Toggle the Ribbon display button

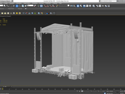click(x=84, y=6)
